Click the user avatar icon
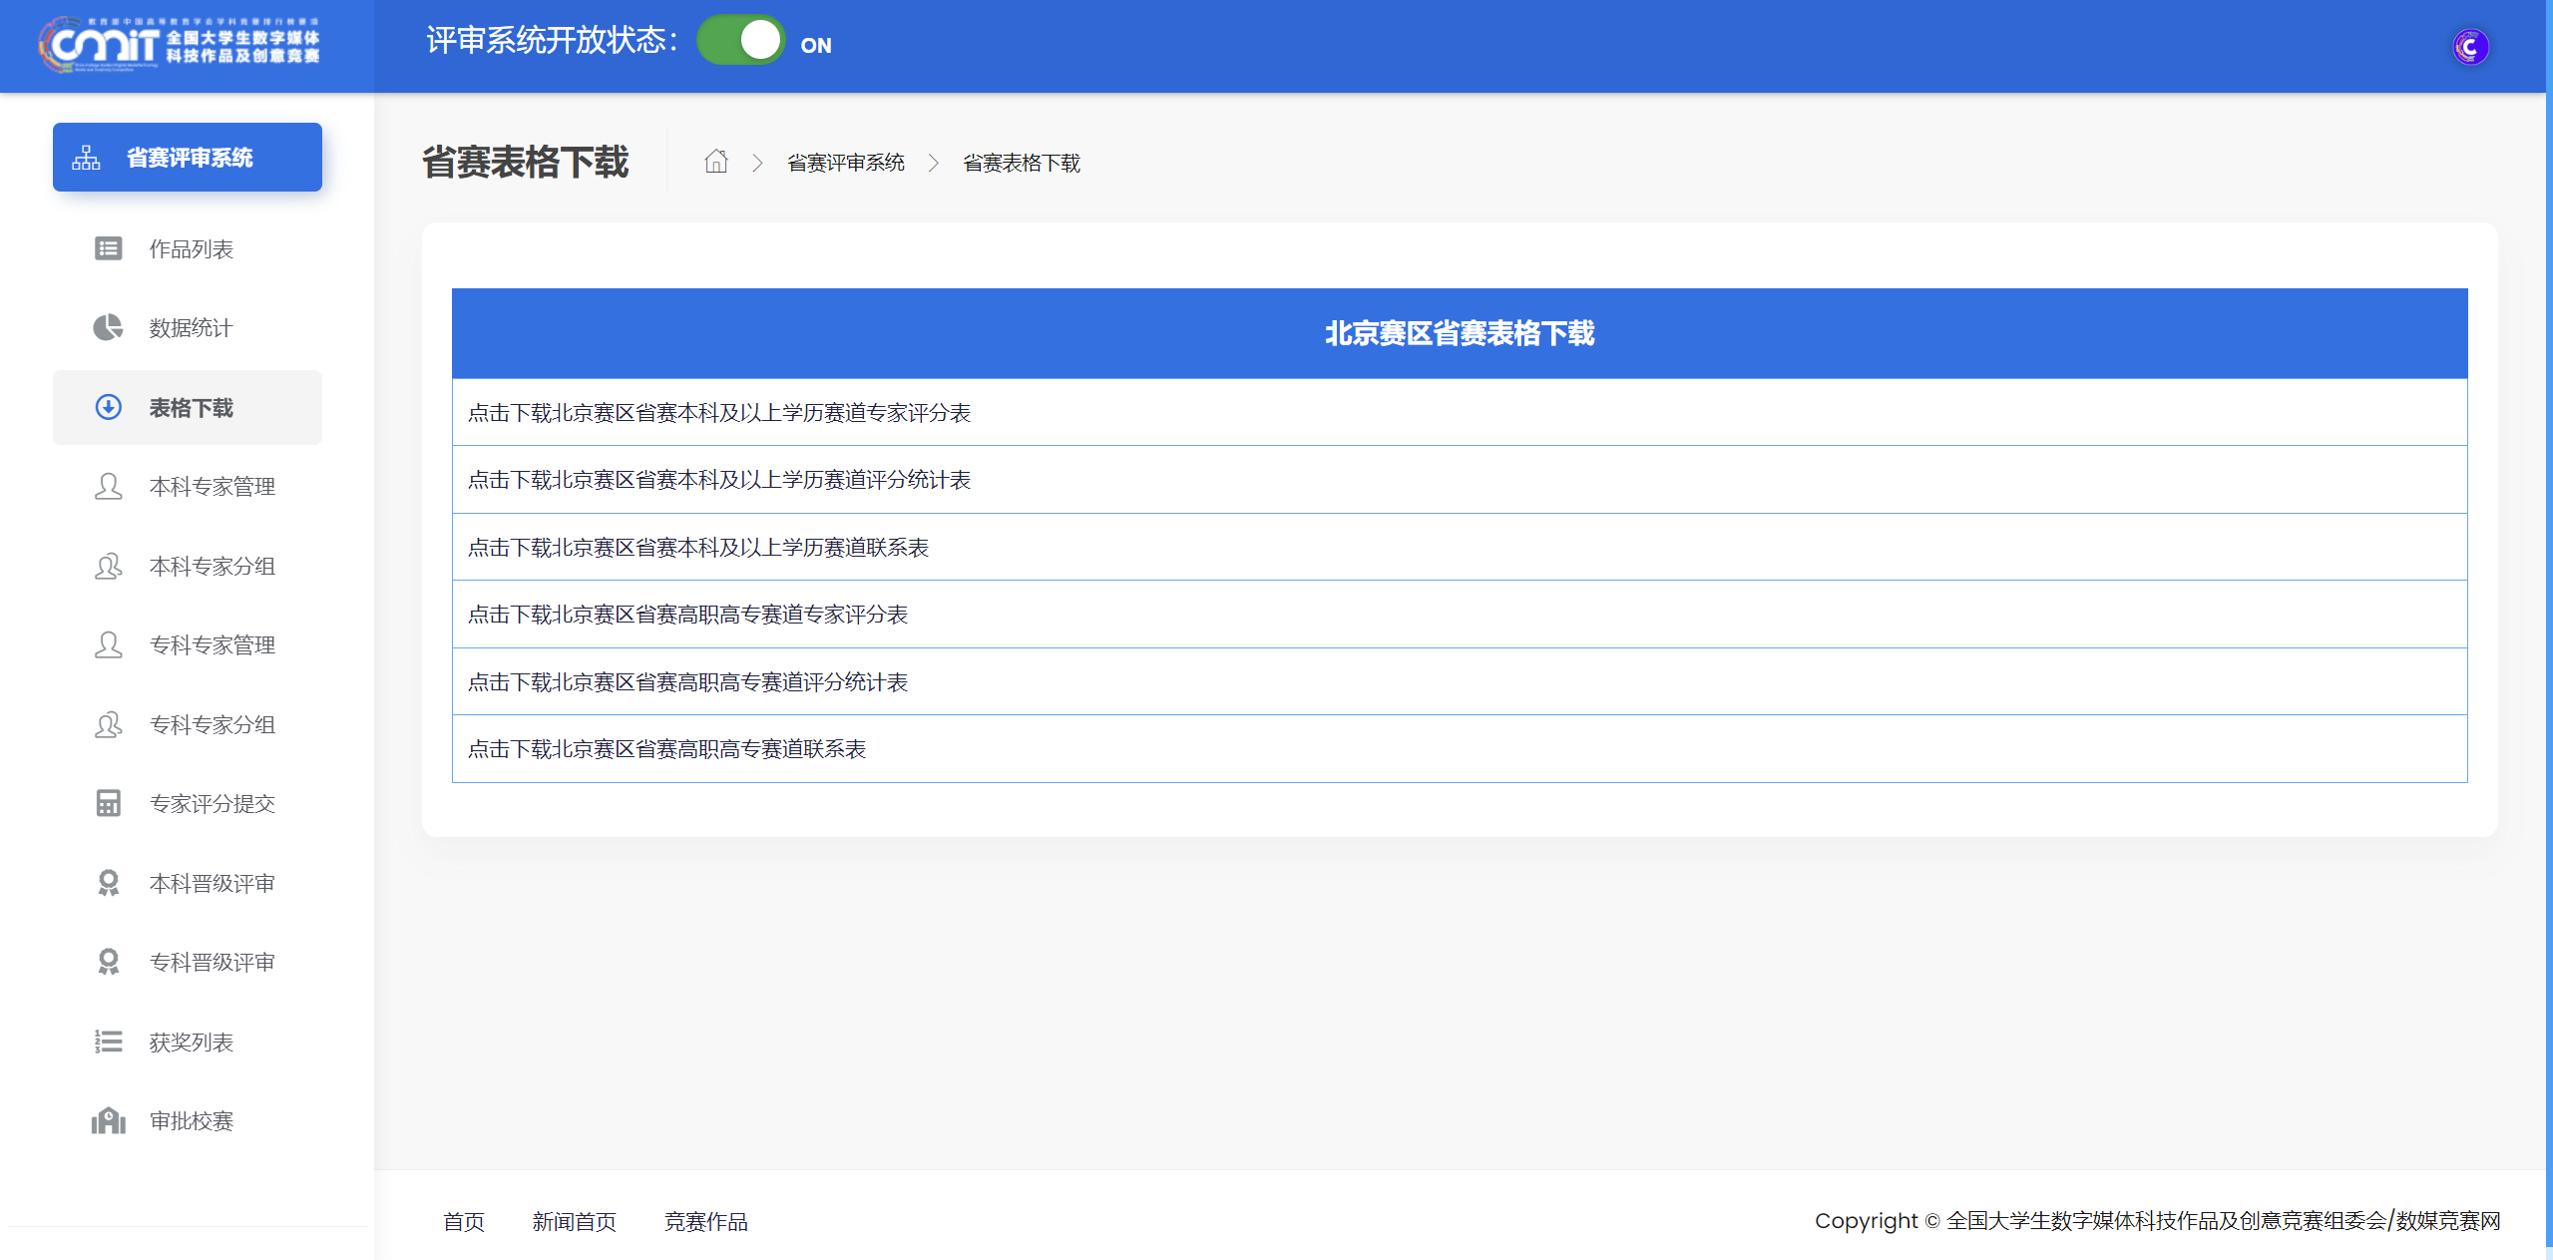The width and height of the screenshot is (2553, 1260). (2469, 47)
